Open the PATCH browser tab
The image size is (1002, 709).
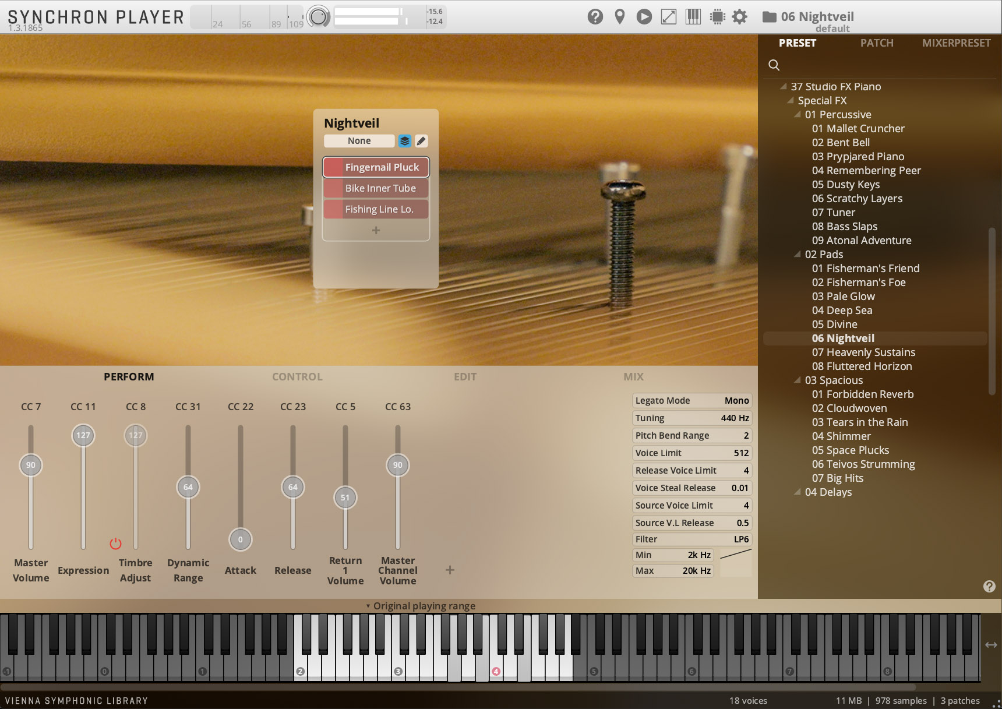tap(877, 43)
